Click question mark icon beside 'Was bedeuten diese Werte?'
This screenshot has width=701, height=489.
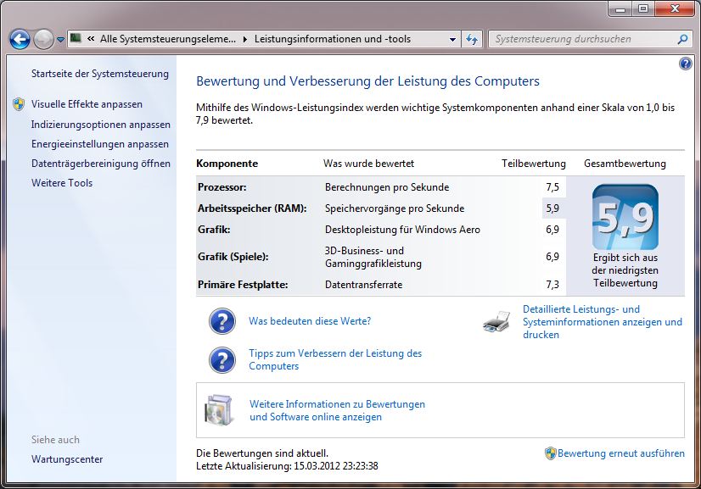(x=222, y=322)
